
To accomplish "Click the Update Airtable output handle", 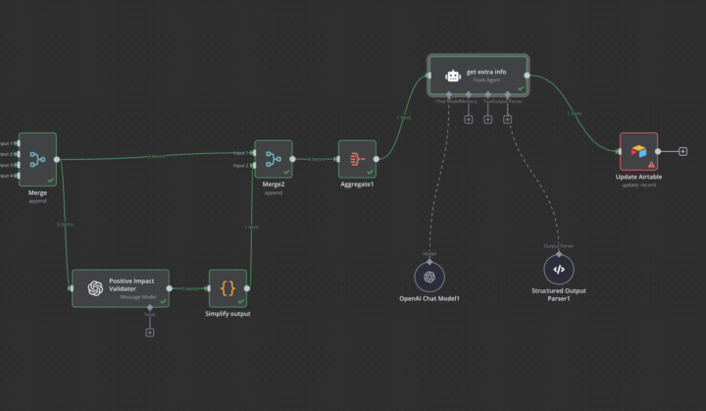I will (658, 151).
